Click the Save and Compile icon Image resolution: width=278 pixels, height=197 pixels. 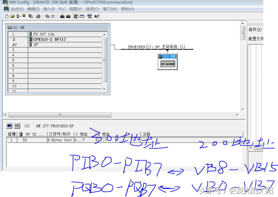[x=30, y=16]
